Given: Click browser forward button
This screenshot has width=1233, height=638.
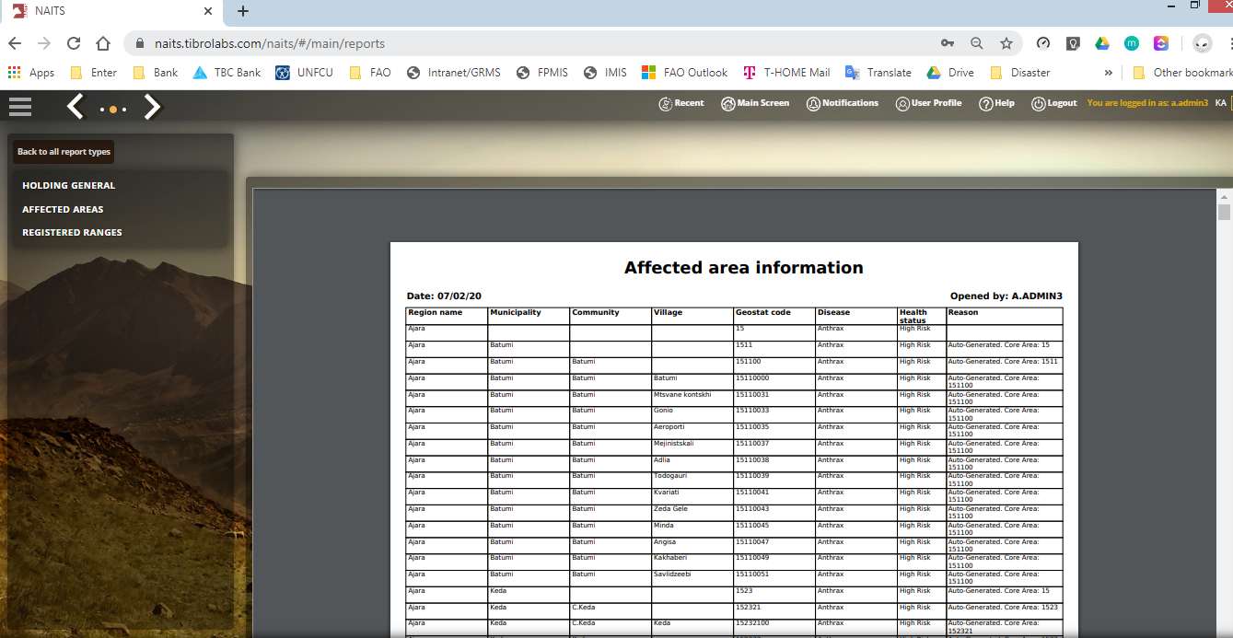Looking at the screenshot, I should tap(44, 43).
